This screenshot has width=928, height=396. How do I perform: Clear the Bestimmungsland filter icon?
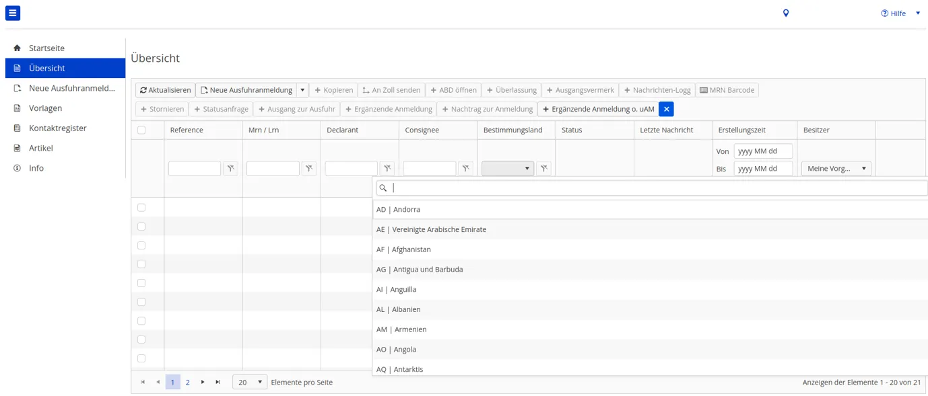544,169
